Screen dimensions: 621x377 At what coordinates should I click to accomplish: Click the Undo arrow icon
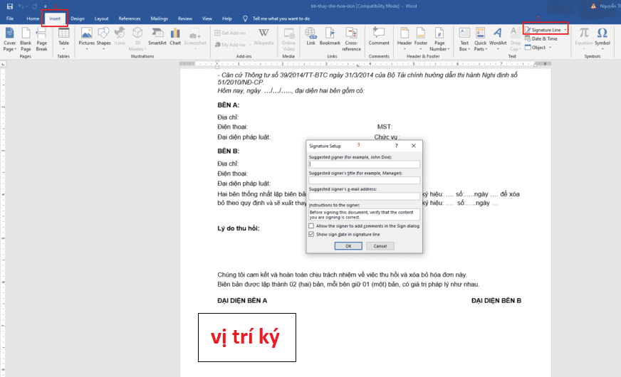21,6
